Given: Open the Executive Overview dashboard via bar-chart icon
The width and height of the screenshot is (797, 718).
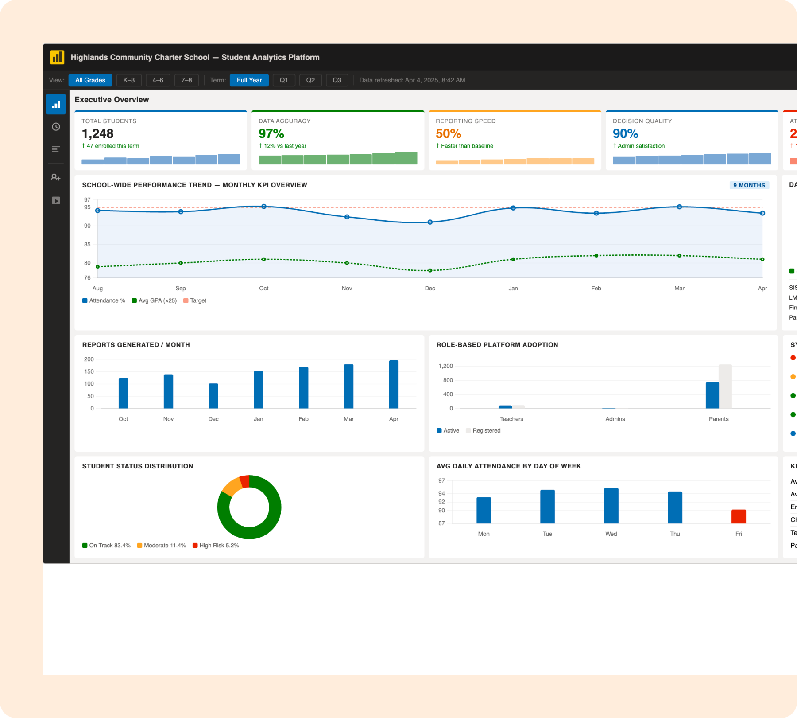Looking at the screenshot, I should [56, 104].
